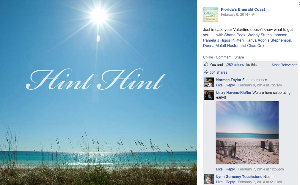View the 554 shares list
This screenshot has height=185, width=300.
(x=218, y=72)
